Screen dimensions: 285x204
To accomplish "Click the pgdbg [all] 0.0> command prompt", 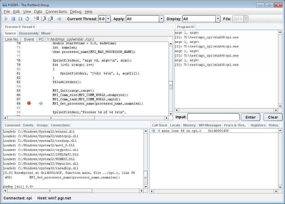I will point(18,186).
